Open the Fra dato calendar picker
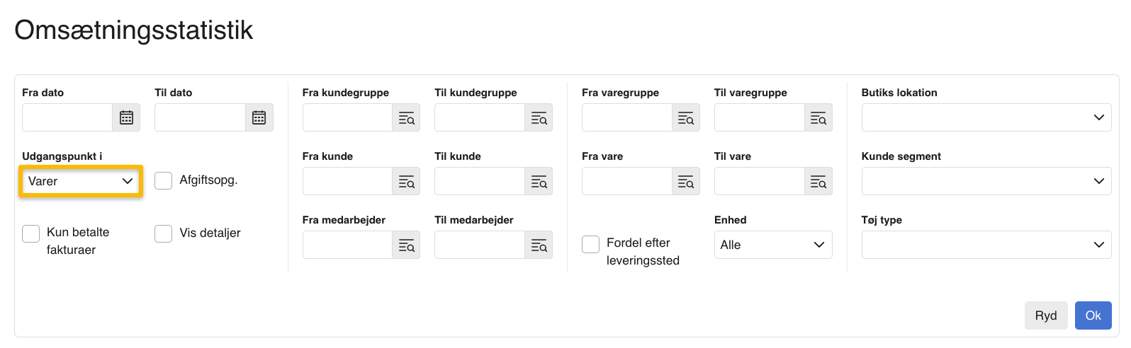The image size is (1131, 348). [x=126, y=117]
